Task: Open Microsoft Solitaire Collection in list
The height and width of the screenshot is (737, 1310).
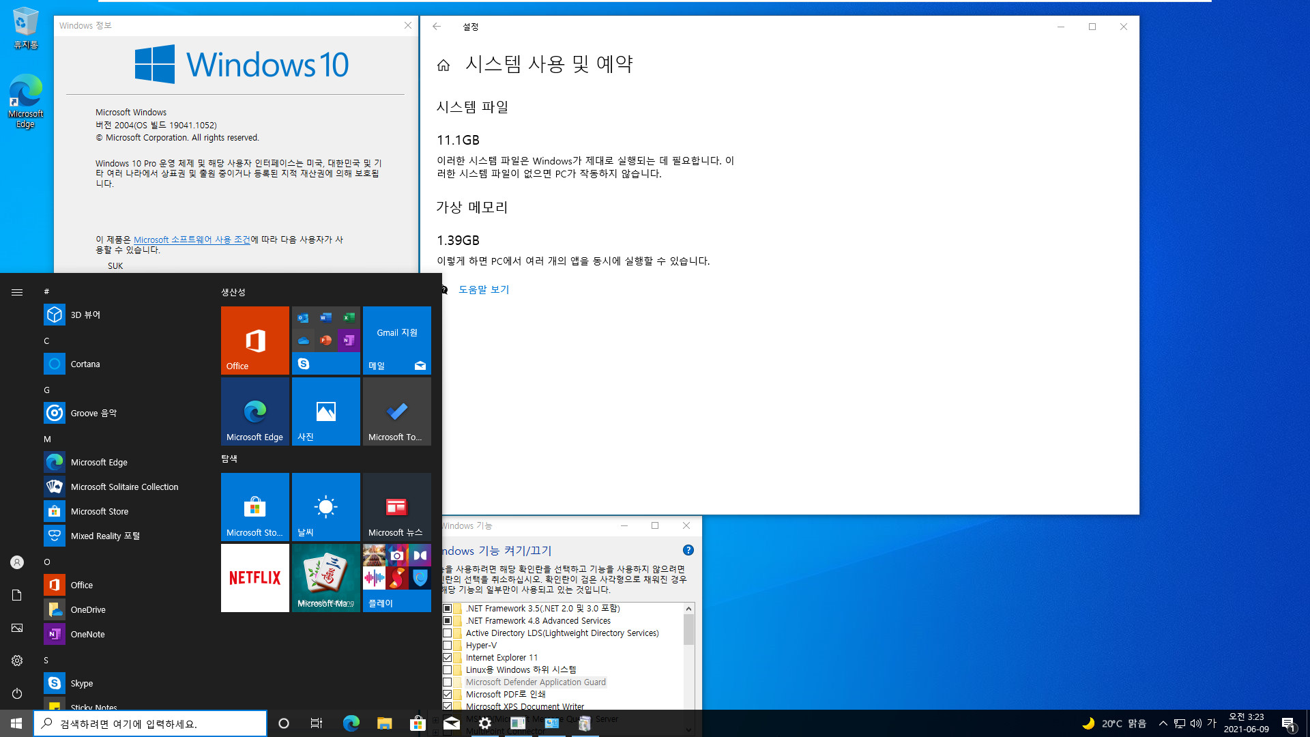Action: point(123,487)
